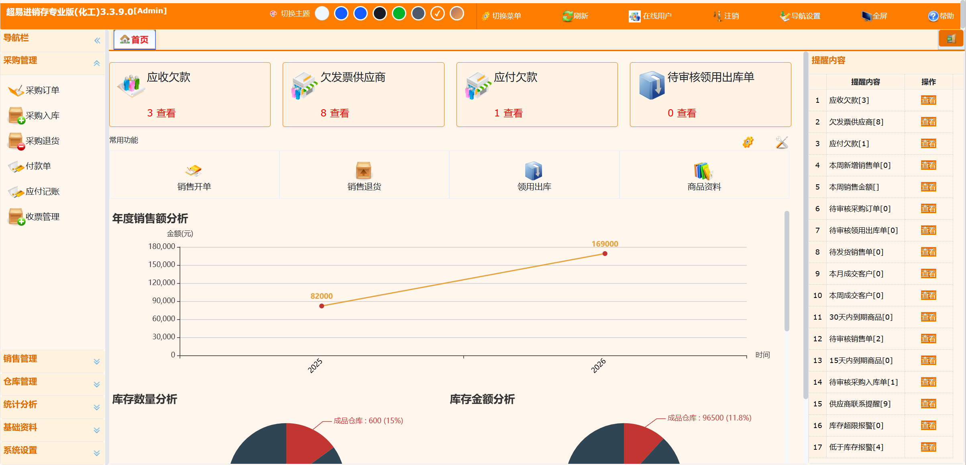This screenshot has width=966, height=465.
Task: Click 查看 for the 应收欠款[3] reminder
Action: point(928,100)
